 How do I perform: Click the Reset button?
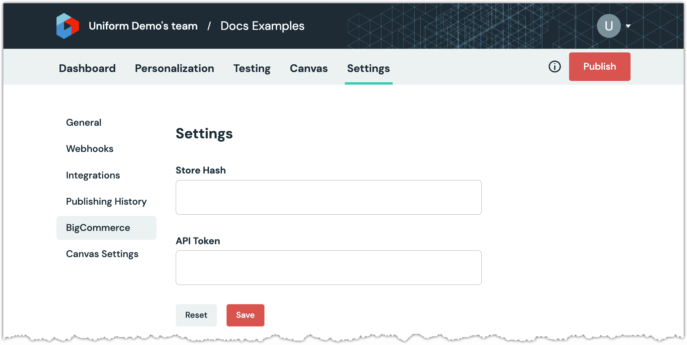(x=196, y=315)
